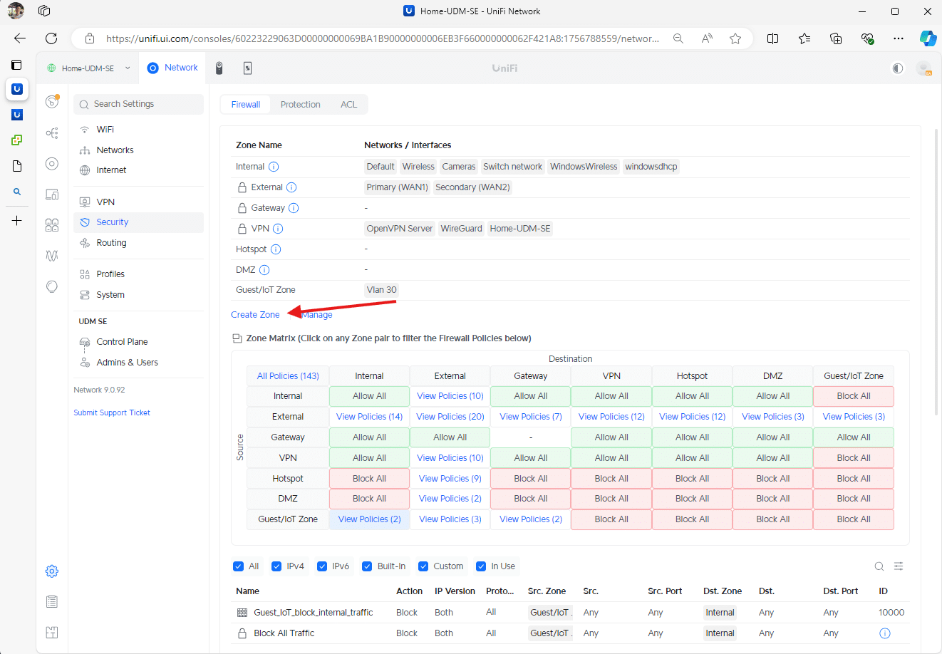Toggle the In Use filter checkbox
The height and width of the screenshot is (654, 942).
click(x=481, y=566)
